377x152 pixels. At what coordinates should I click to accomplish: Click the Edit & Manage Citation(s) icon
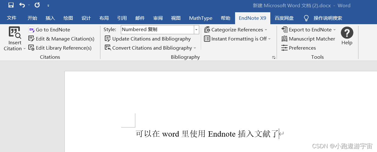click(31, 39)
